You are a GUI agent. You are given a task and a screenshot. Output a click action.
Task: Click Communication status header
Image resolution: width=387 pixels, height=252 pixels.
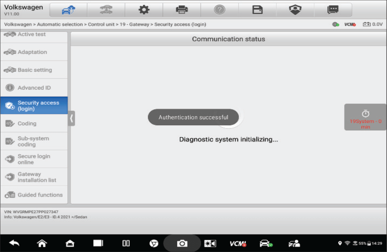(229, 39)
